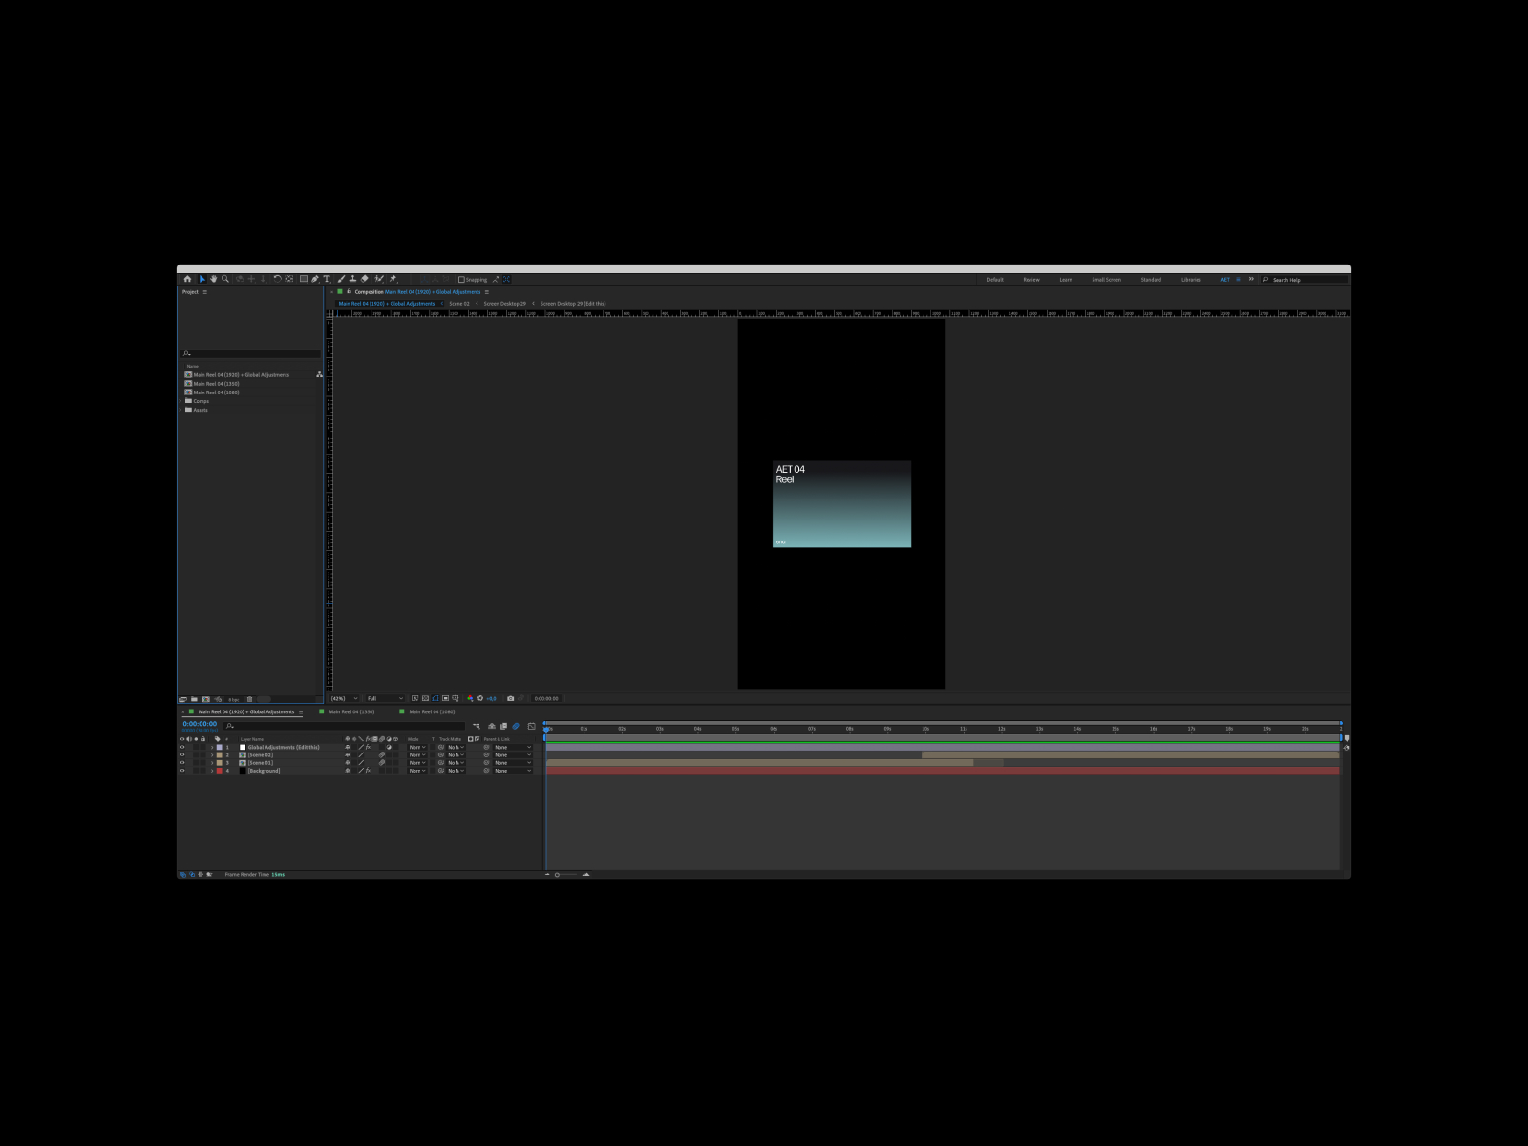This screenshot has height=1146, width=1528.
Task: Select the Default workspace
Action: coord(995,280)
